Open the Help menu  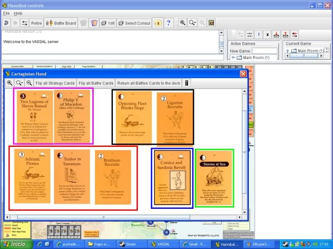[x=18, y=13]
